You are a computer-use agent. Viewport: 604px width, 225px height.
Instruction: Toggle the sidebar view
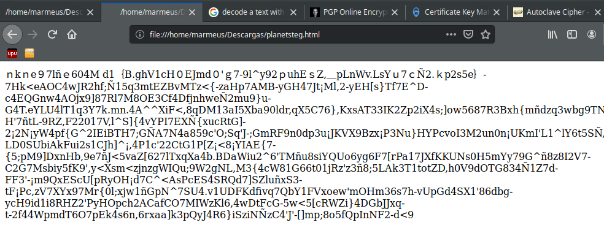(572, 34)
